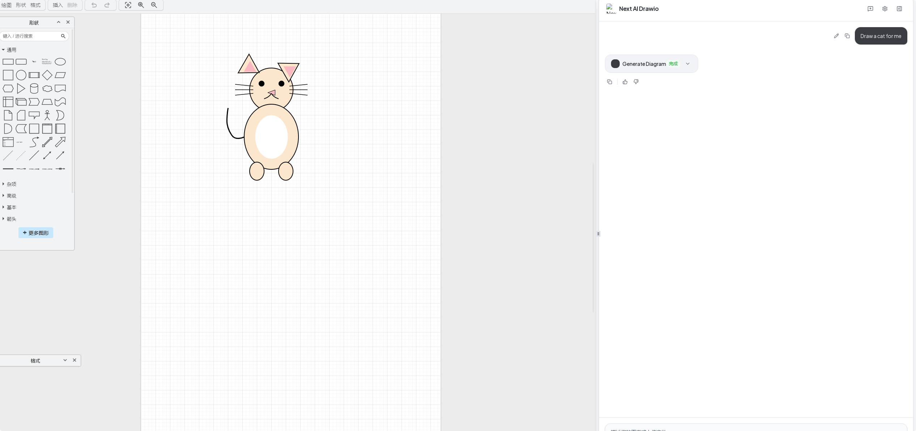
Task: Expand the 格式 panel chevron
Action: tap(65, 360)
